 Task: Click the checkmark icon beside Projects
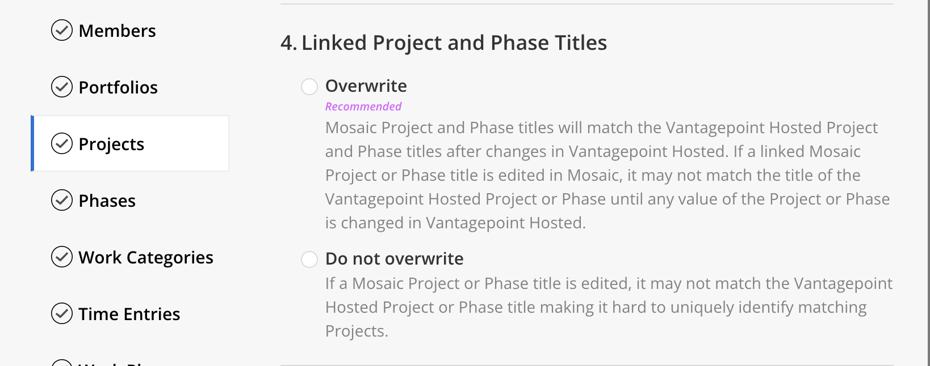62,144
